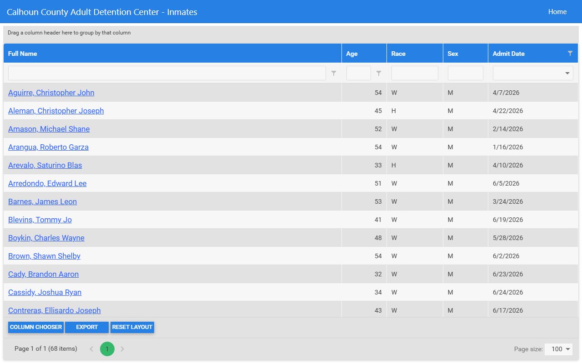This screenshot has height=363, width=582.
Task: Open inmate Barnes, James Leon
Action: click(42, 201)
